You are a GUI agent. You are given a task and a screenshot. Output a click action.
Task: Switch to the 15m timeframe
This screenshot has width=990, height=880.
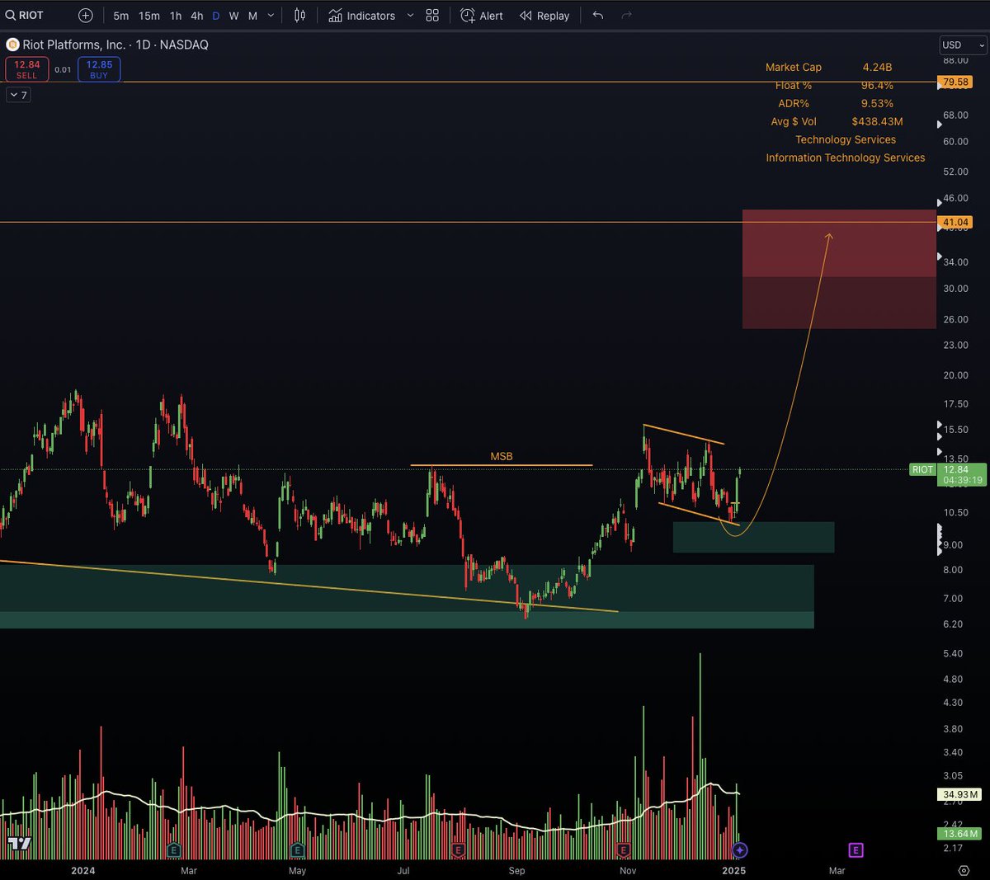point(149,16)
